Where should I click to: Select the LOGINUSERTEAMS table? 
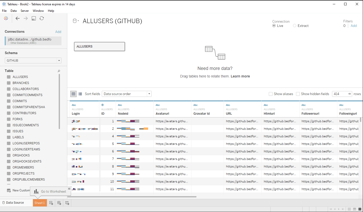(x=26, y=149)
